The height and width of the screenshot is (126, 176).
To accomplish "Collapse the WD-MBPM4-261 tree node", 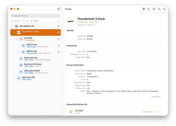I will [x=12, y=26].
